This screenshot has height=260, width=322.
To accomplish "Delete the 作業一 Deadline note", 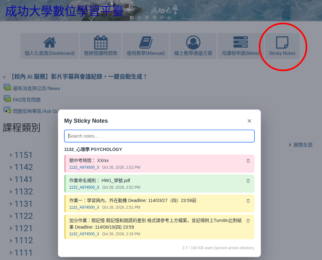I will 248,201.
